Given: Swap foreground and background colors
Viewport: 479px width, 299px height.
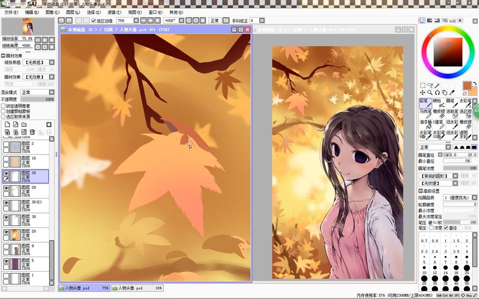Looking at the screenshot, I should pos(475,83).
